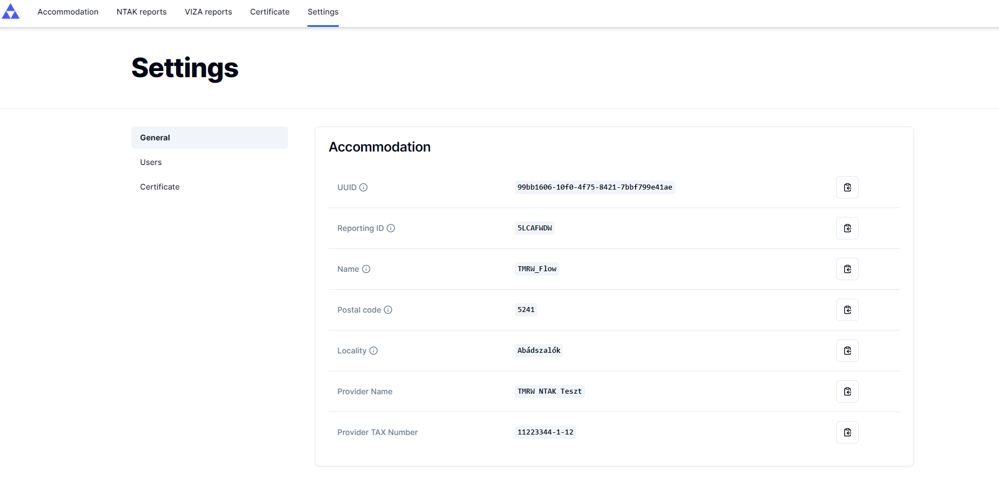Click info icon beside Postal code
Screen dimensions: 999x477
click(x=388, y=310)
